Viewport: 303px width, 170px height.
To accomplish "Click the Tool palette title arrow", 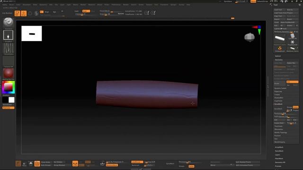I will (271, 5).
